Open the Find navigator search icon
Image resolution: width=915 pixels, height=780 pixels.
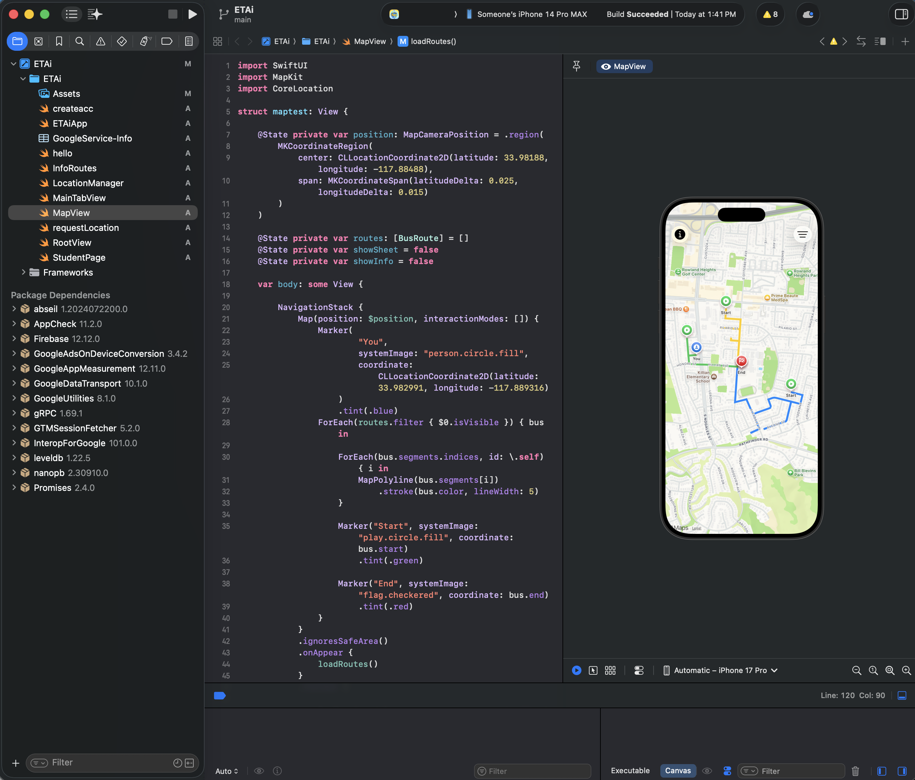pyautogui.click(x=80, y=42)
